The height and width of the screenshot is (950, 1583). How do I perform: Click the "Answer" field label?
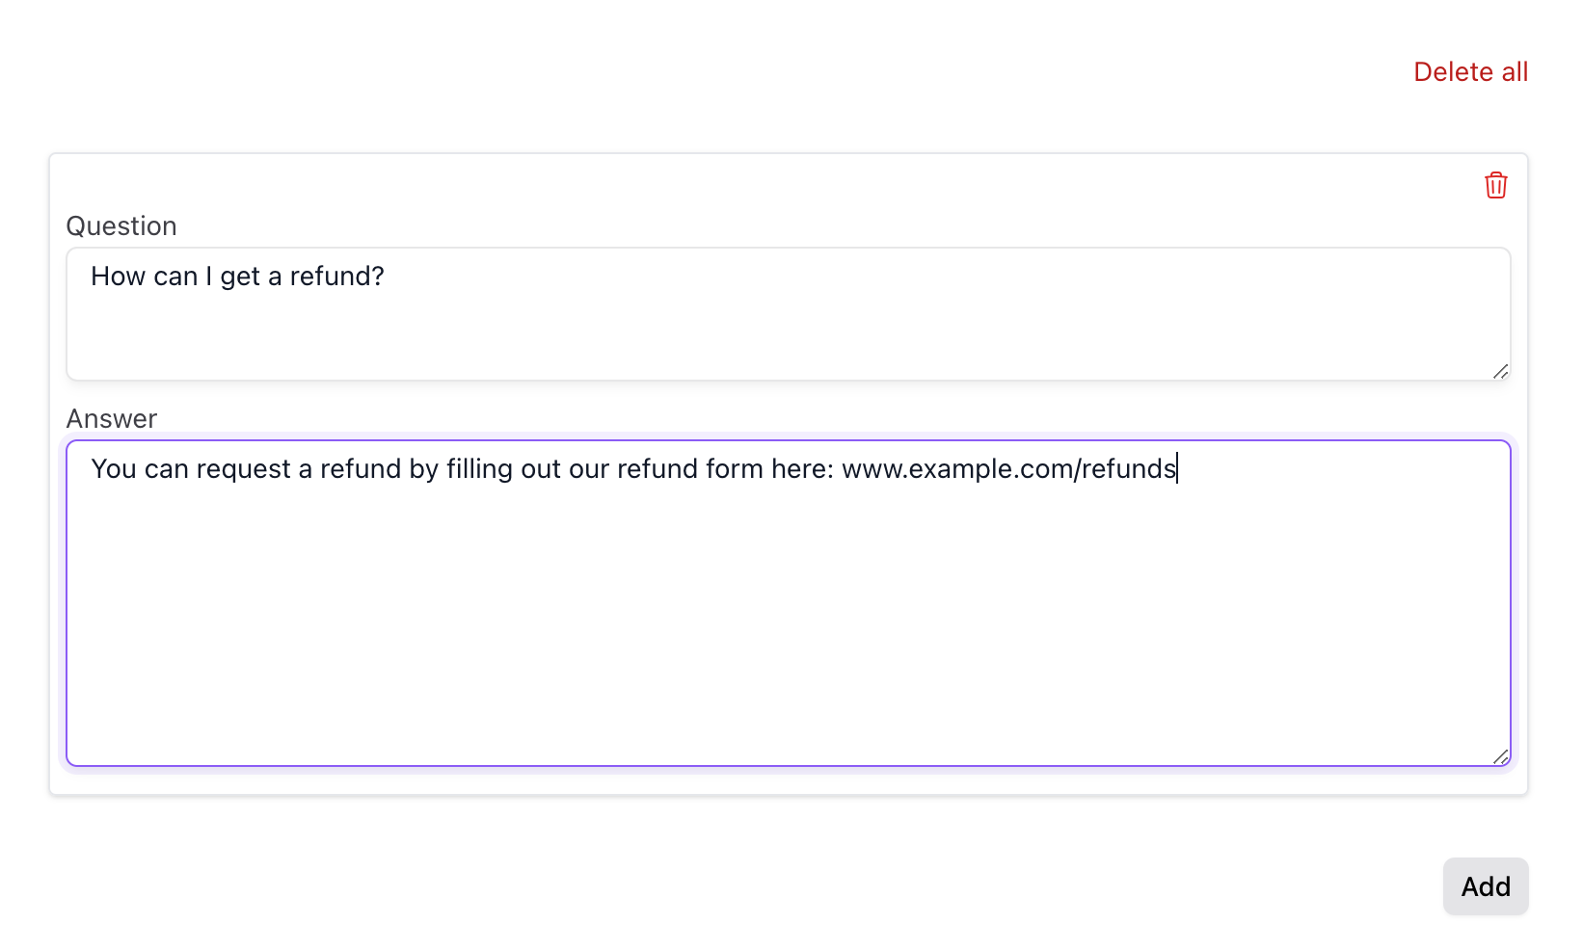[112, 419]
